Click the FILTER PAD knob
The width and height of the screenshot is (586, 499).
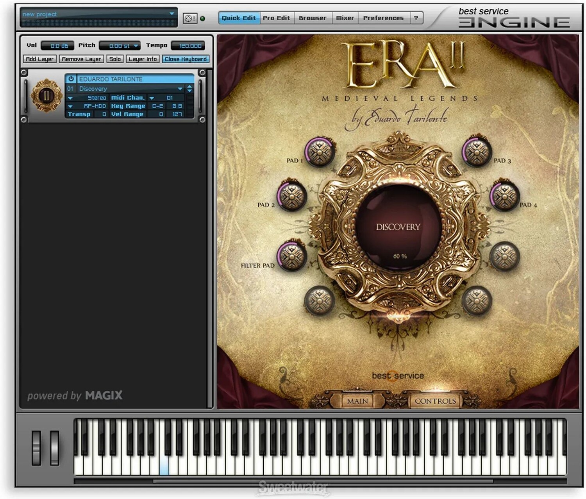[x=292, y=256]
